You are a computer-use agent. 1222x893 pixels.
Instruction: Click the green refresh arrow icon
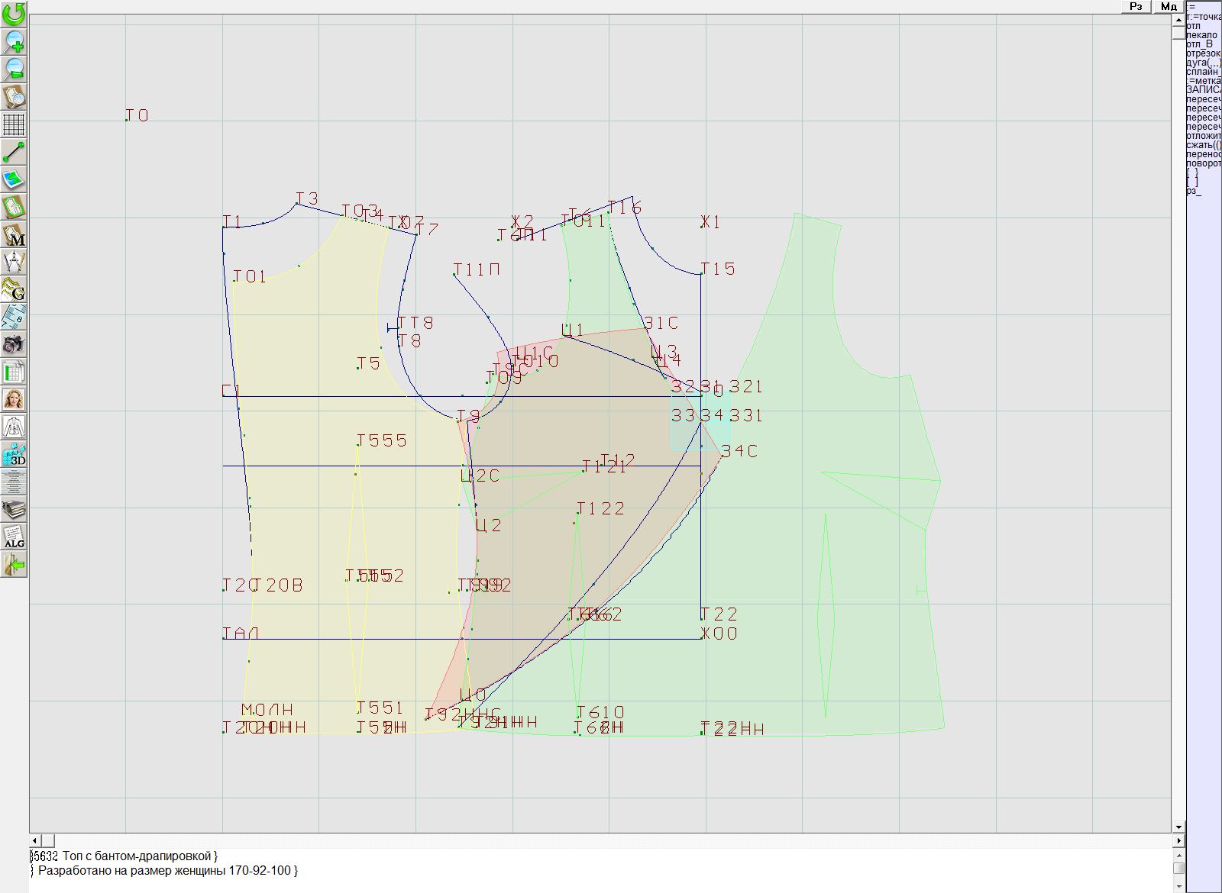click(x=14, y=14)
